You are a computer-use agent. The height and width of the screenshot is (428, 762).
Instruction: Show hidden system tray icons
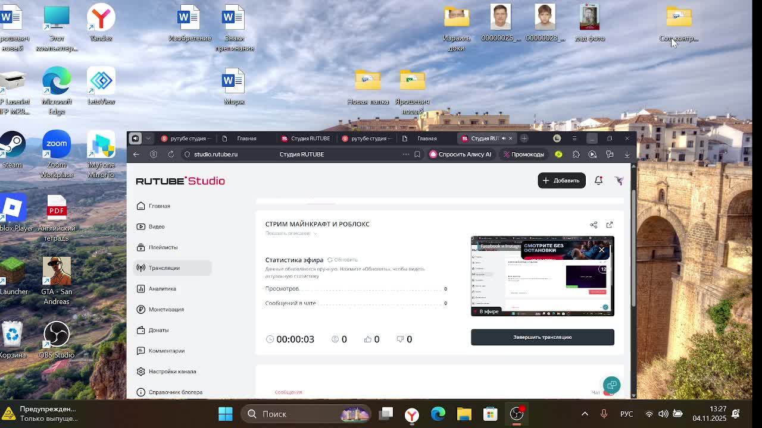pyautogui.click(x=585, y=414)
